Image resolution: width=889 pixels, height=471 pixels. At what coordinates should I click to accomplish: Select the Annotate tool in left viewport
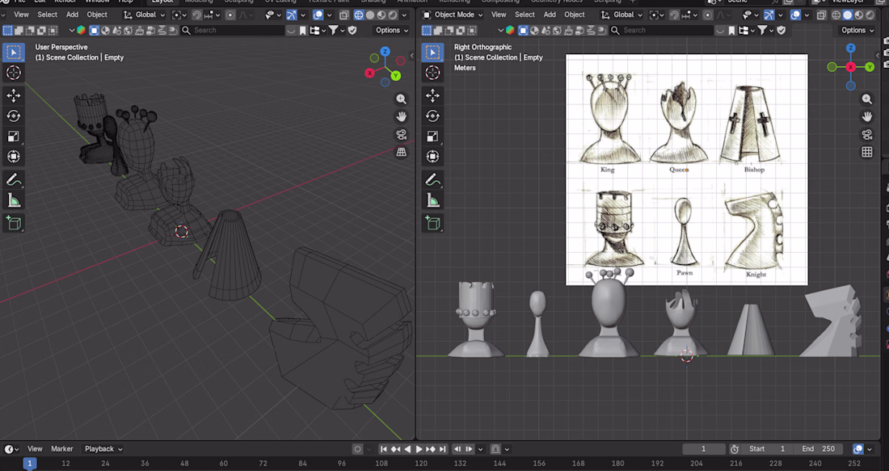(x=14, y=179)
